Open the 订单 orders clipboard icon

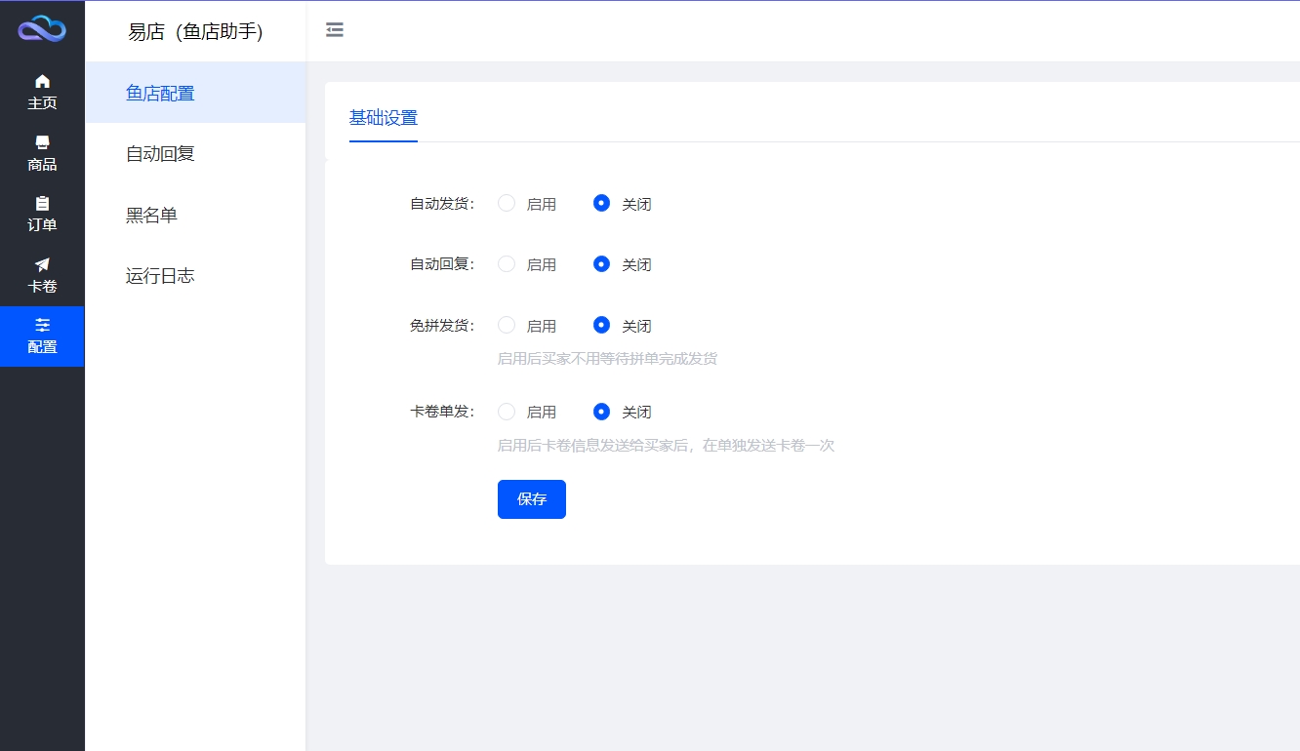click(x=42, y=203)
